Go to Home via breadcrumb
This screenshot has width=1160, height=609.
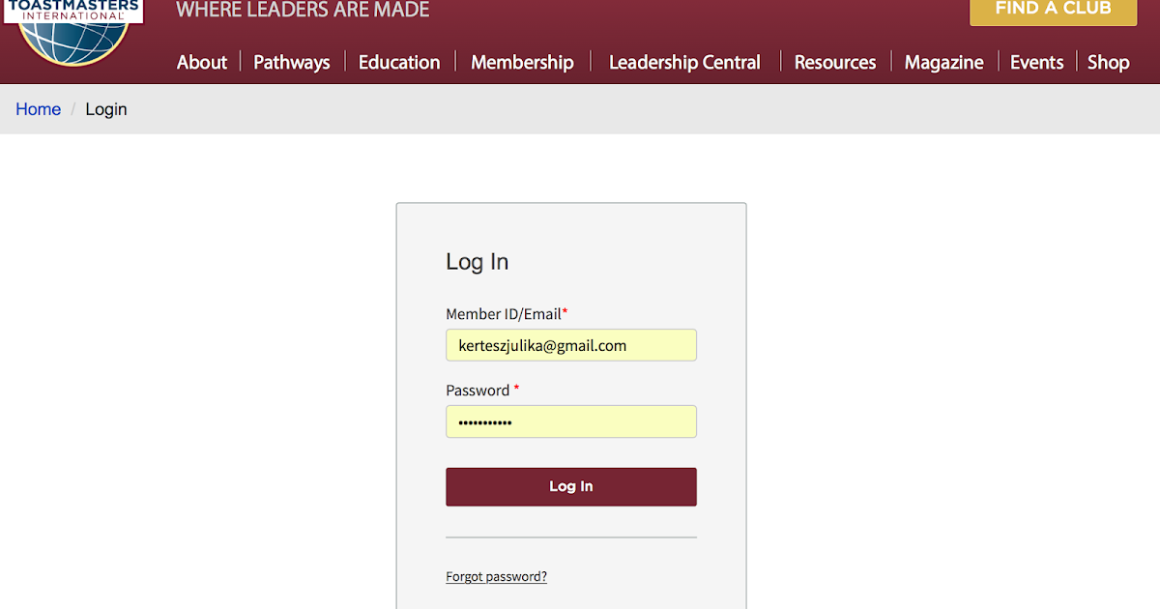pyautogui.click(x=39, y=109)
